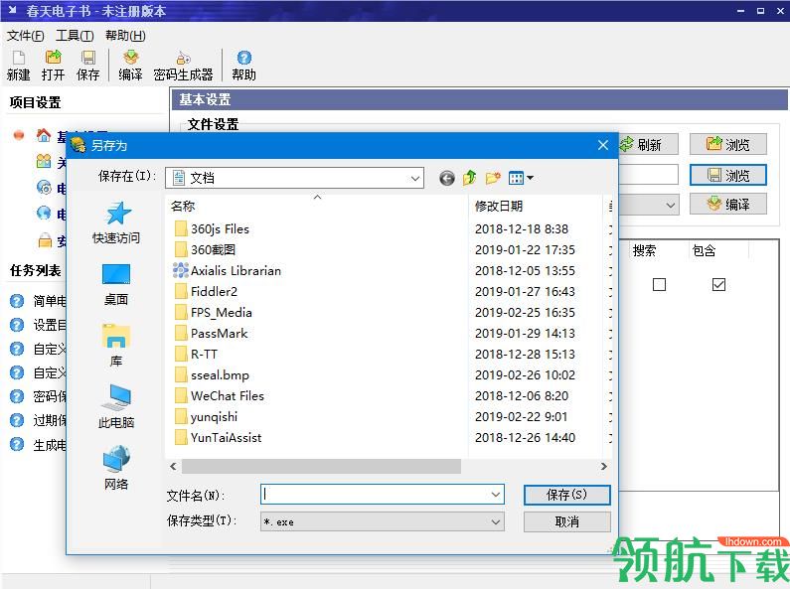This screenshot has height=589, width=790.
Task: Select the YunTaiAssist folder
Action: (x=218, y=438)
